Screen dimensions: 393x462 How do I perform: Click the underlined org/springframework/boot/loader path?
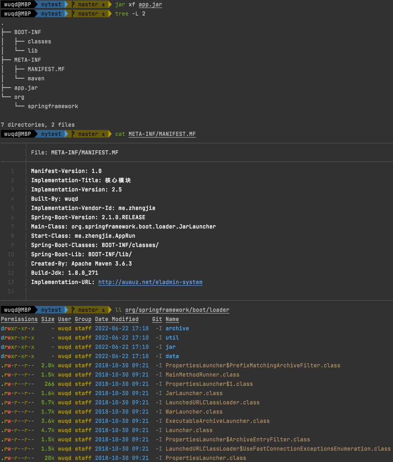tap(177, 310)
